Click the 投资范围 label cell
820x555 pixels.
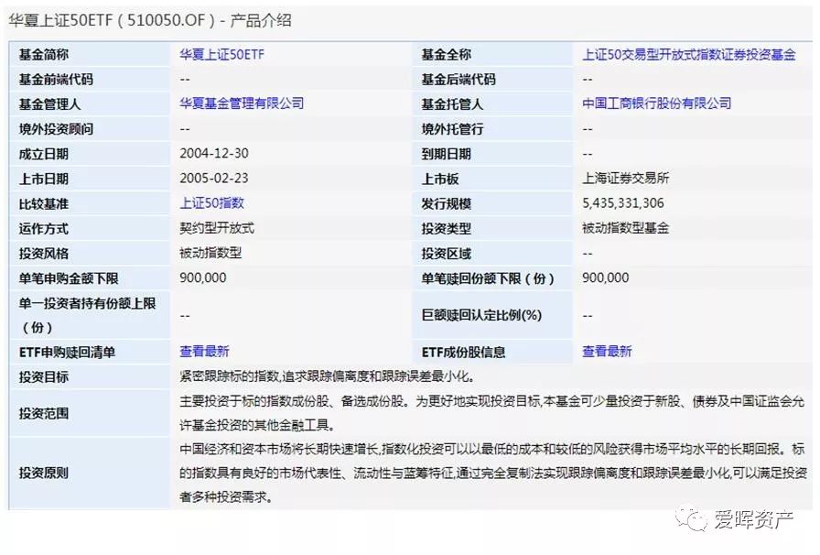click(x=90, y=413)
